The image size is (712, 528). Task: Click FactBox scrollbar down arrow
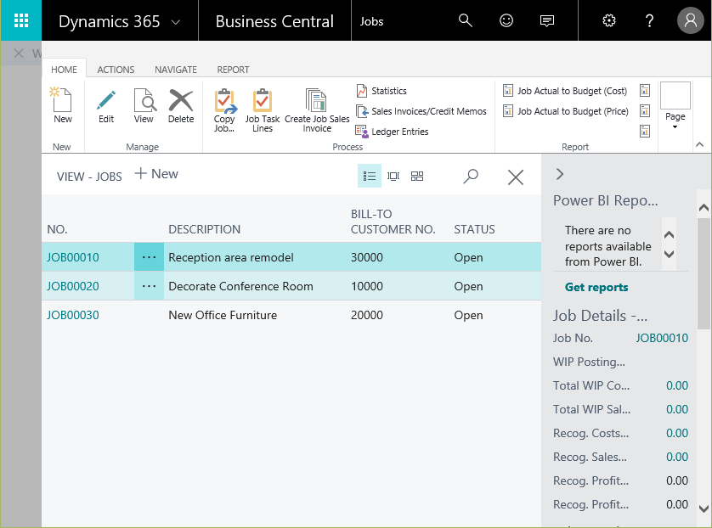point(704,508)
